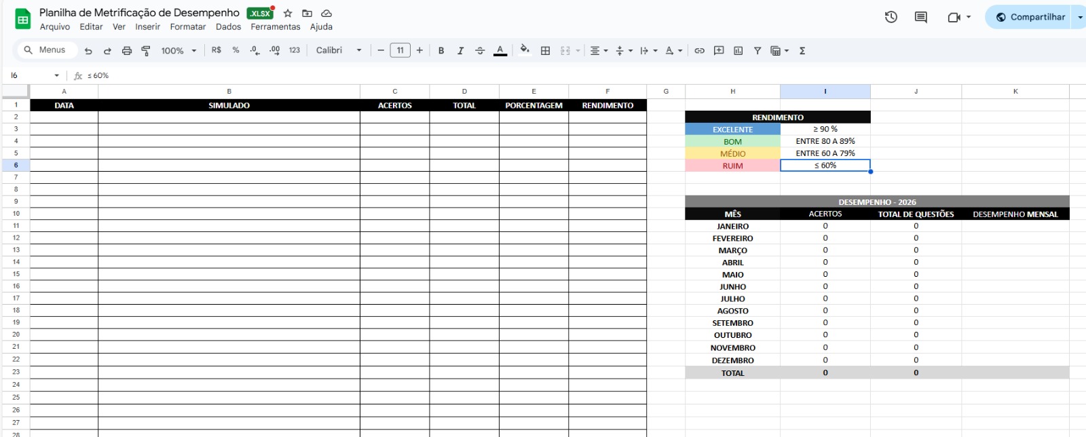This screenshot has height=437, width=1086.
Task: Click the undo icon in toolbar
Action: (88, 51)
